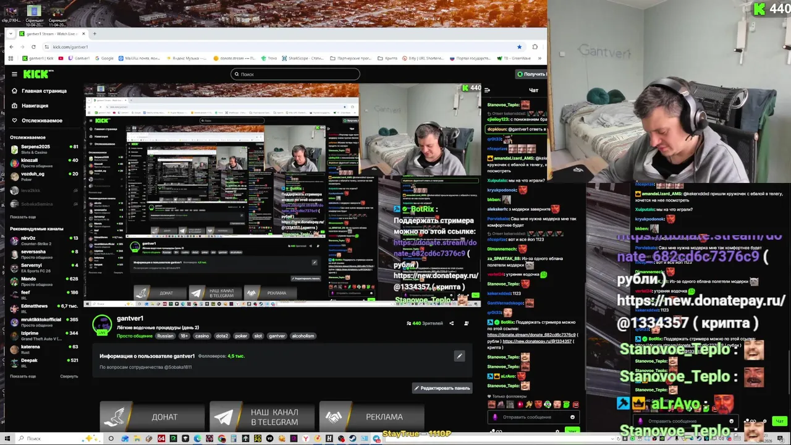
Task: Open Навигация in the sidebar
Action: 29,106
